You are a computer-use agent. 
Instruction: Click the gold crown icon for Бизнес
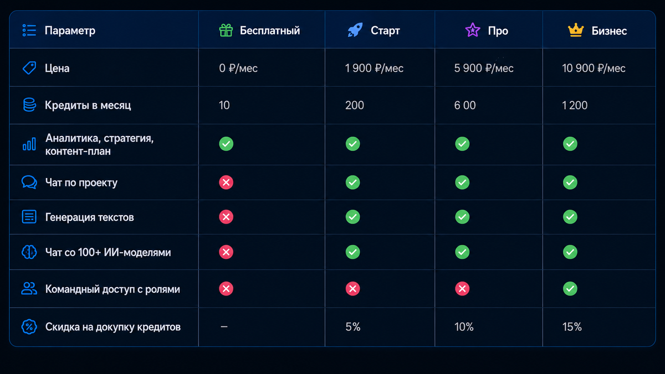[576, 30]
